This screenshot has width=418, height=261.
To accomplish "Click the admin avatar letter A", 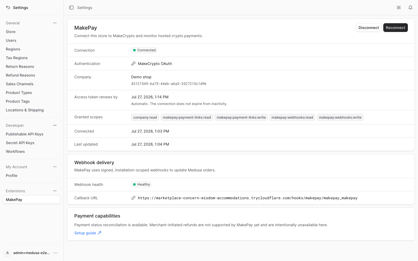I will tap(8, 253).
